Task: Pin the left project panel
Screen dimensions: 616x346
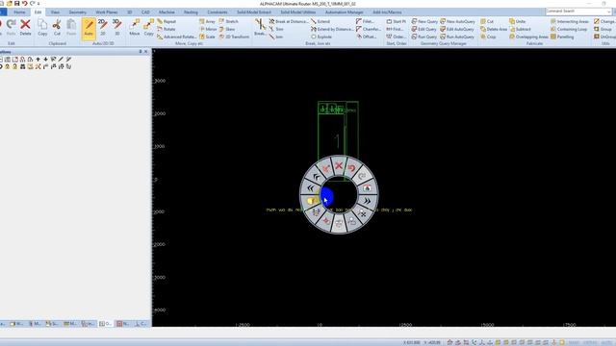Action: (141, 51)
